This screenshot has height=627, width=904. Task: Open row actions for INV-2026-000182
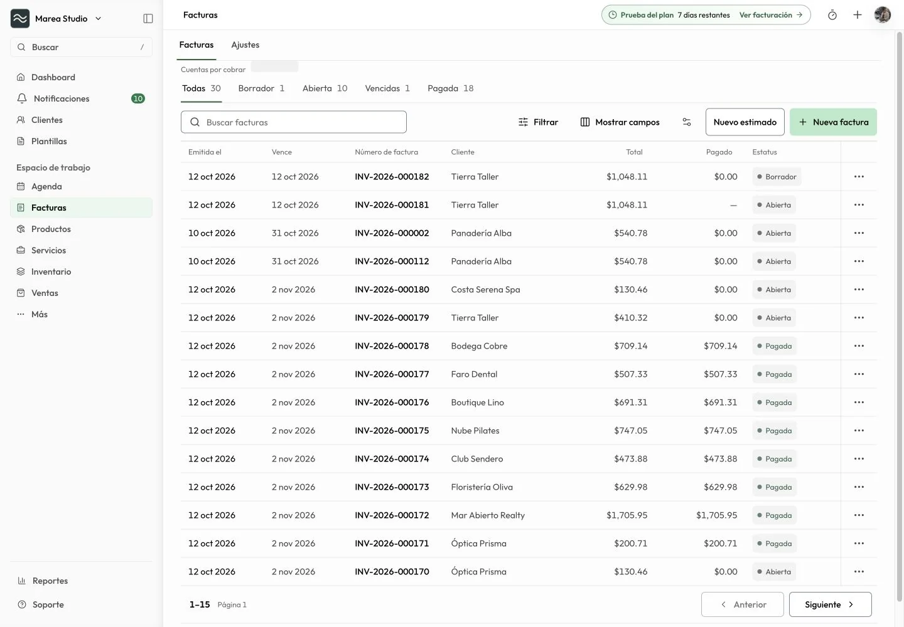(859, 177)
